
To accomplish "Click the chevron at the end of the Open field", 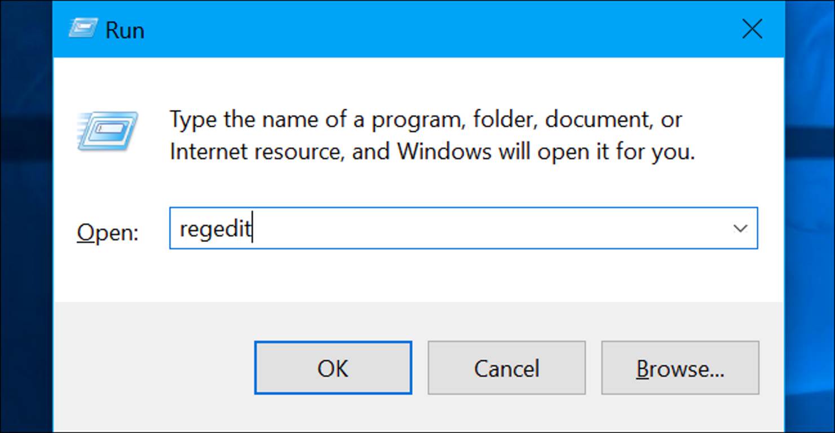I will [740, 228].
